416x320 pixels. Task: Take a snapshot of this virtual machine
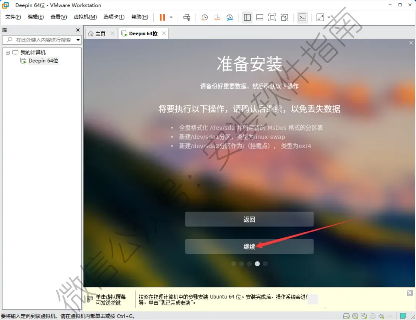(x=204, y=17)
